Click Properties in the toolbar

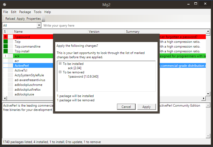(x=34, y=19)
